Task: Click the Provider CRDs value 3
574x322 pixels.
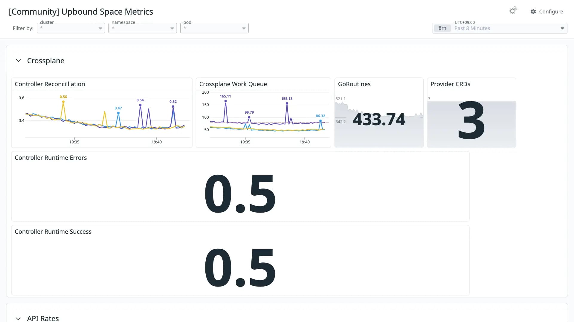Action: tap(471, 120)
